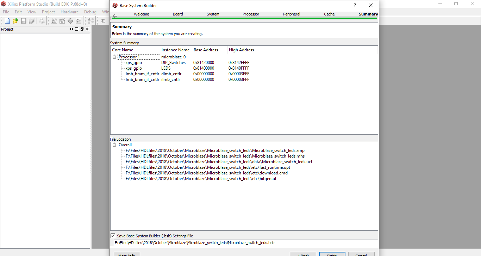
Task: Click the More Info button
Action: pyautogui.click(x=127, y=254)
